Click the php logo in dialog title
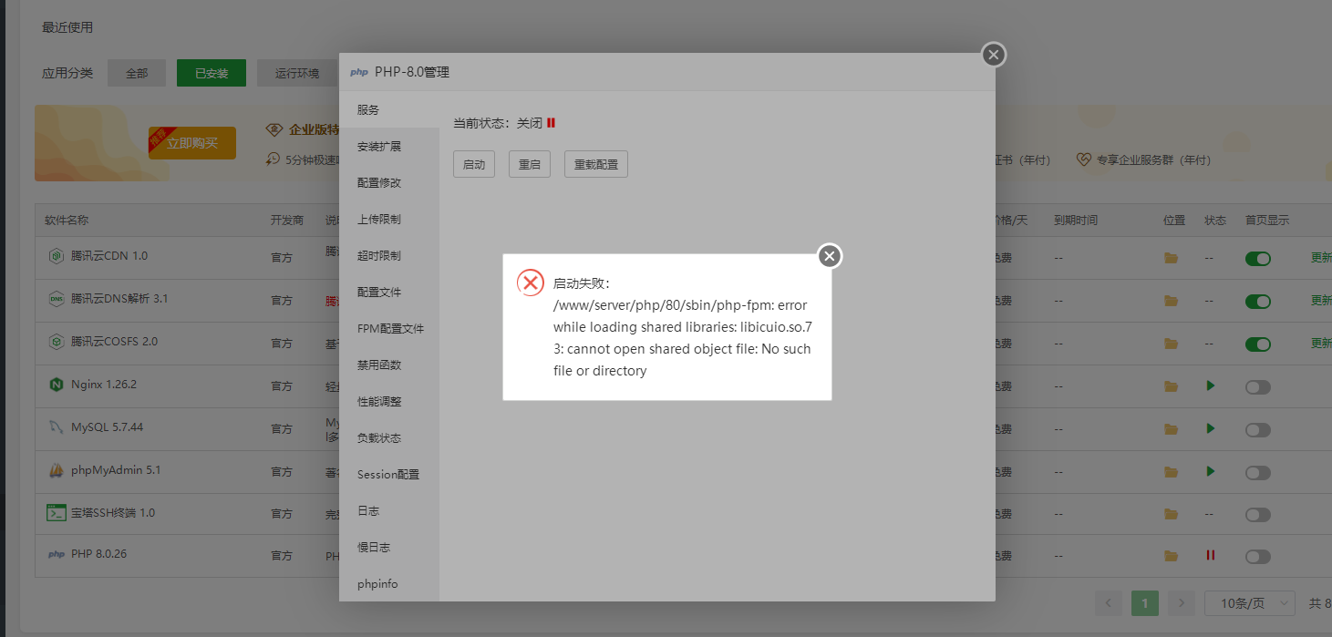This screenshot has height=637, width=1332. [359, 72]
